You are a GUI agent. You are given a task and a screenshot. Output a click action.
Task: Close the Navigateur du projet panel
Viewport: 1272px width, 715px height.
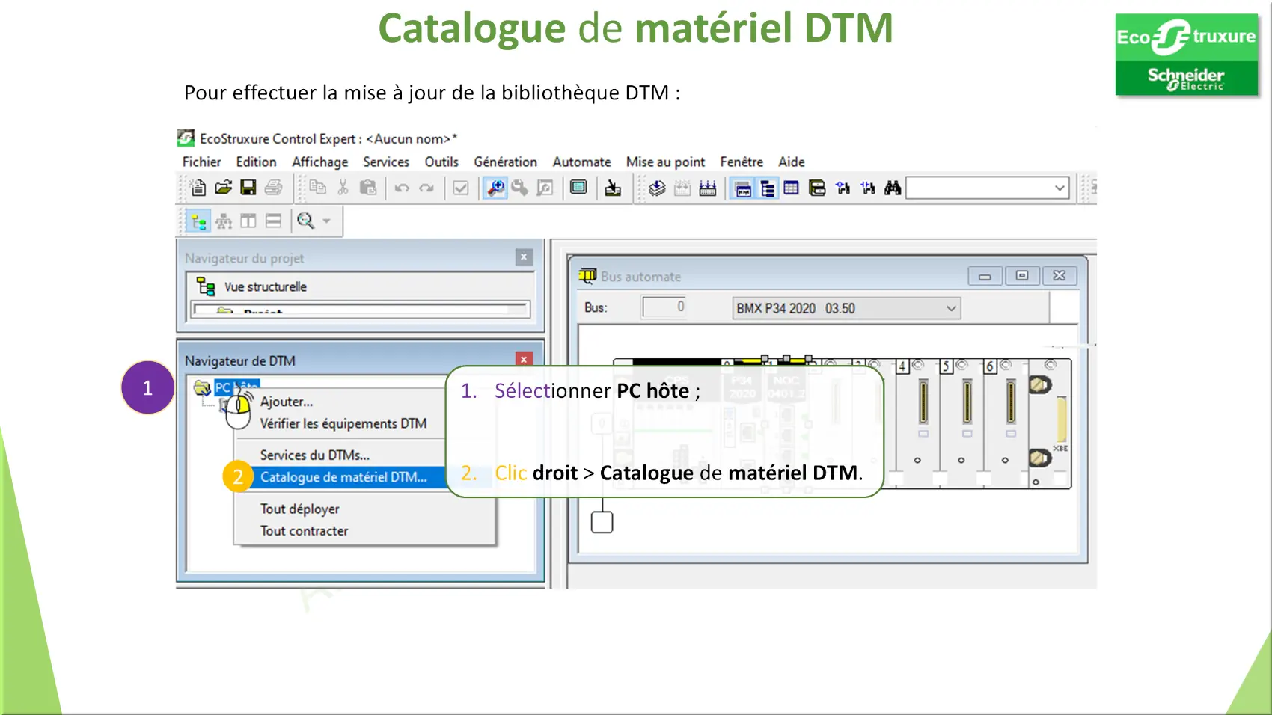point(524,257)
